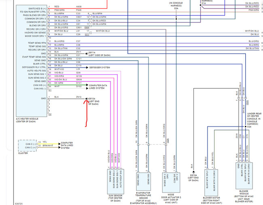The width and height of the screenshot is (263, 205).
Task: Click the MODE DOOR ACTUATOR 2 label
Action: pos(171,199)
